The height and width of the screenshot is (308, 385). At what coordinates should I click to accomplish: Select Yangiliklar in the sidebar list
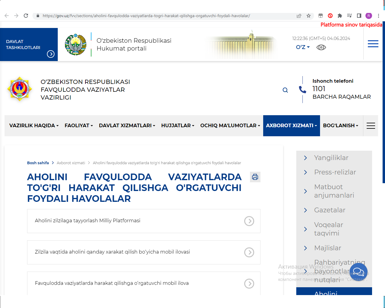point(331,158)
